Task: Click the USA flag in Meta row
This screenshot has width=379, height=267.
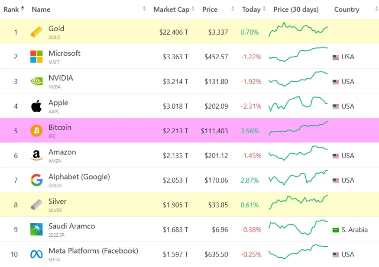Action: coord(336,255)
